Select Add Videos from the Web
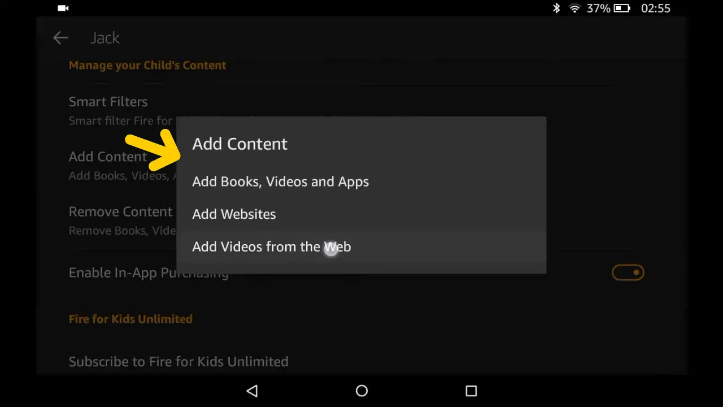This screenshot has height=407, width=723. tap(271, 247)
